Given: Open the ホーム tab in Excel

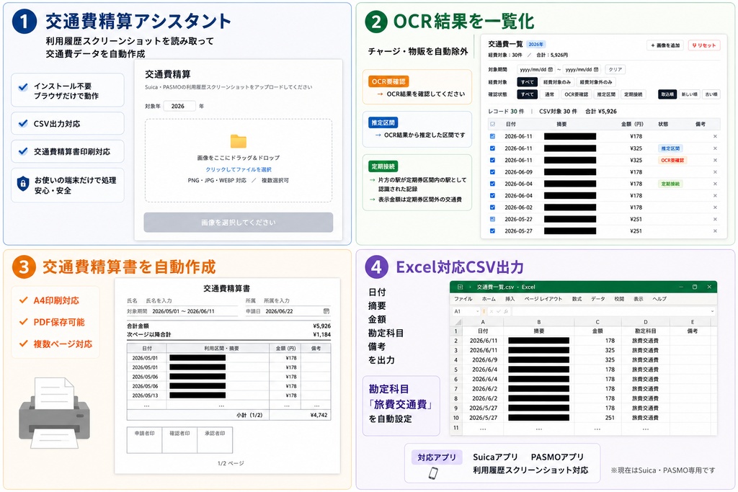Looking at the screenshot, I should coord(489,299).
